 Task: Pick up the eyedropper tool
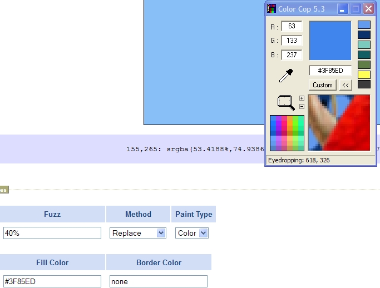point(285,76)
